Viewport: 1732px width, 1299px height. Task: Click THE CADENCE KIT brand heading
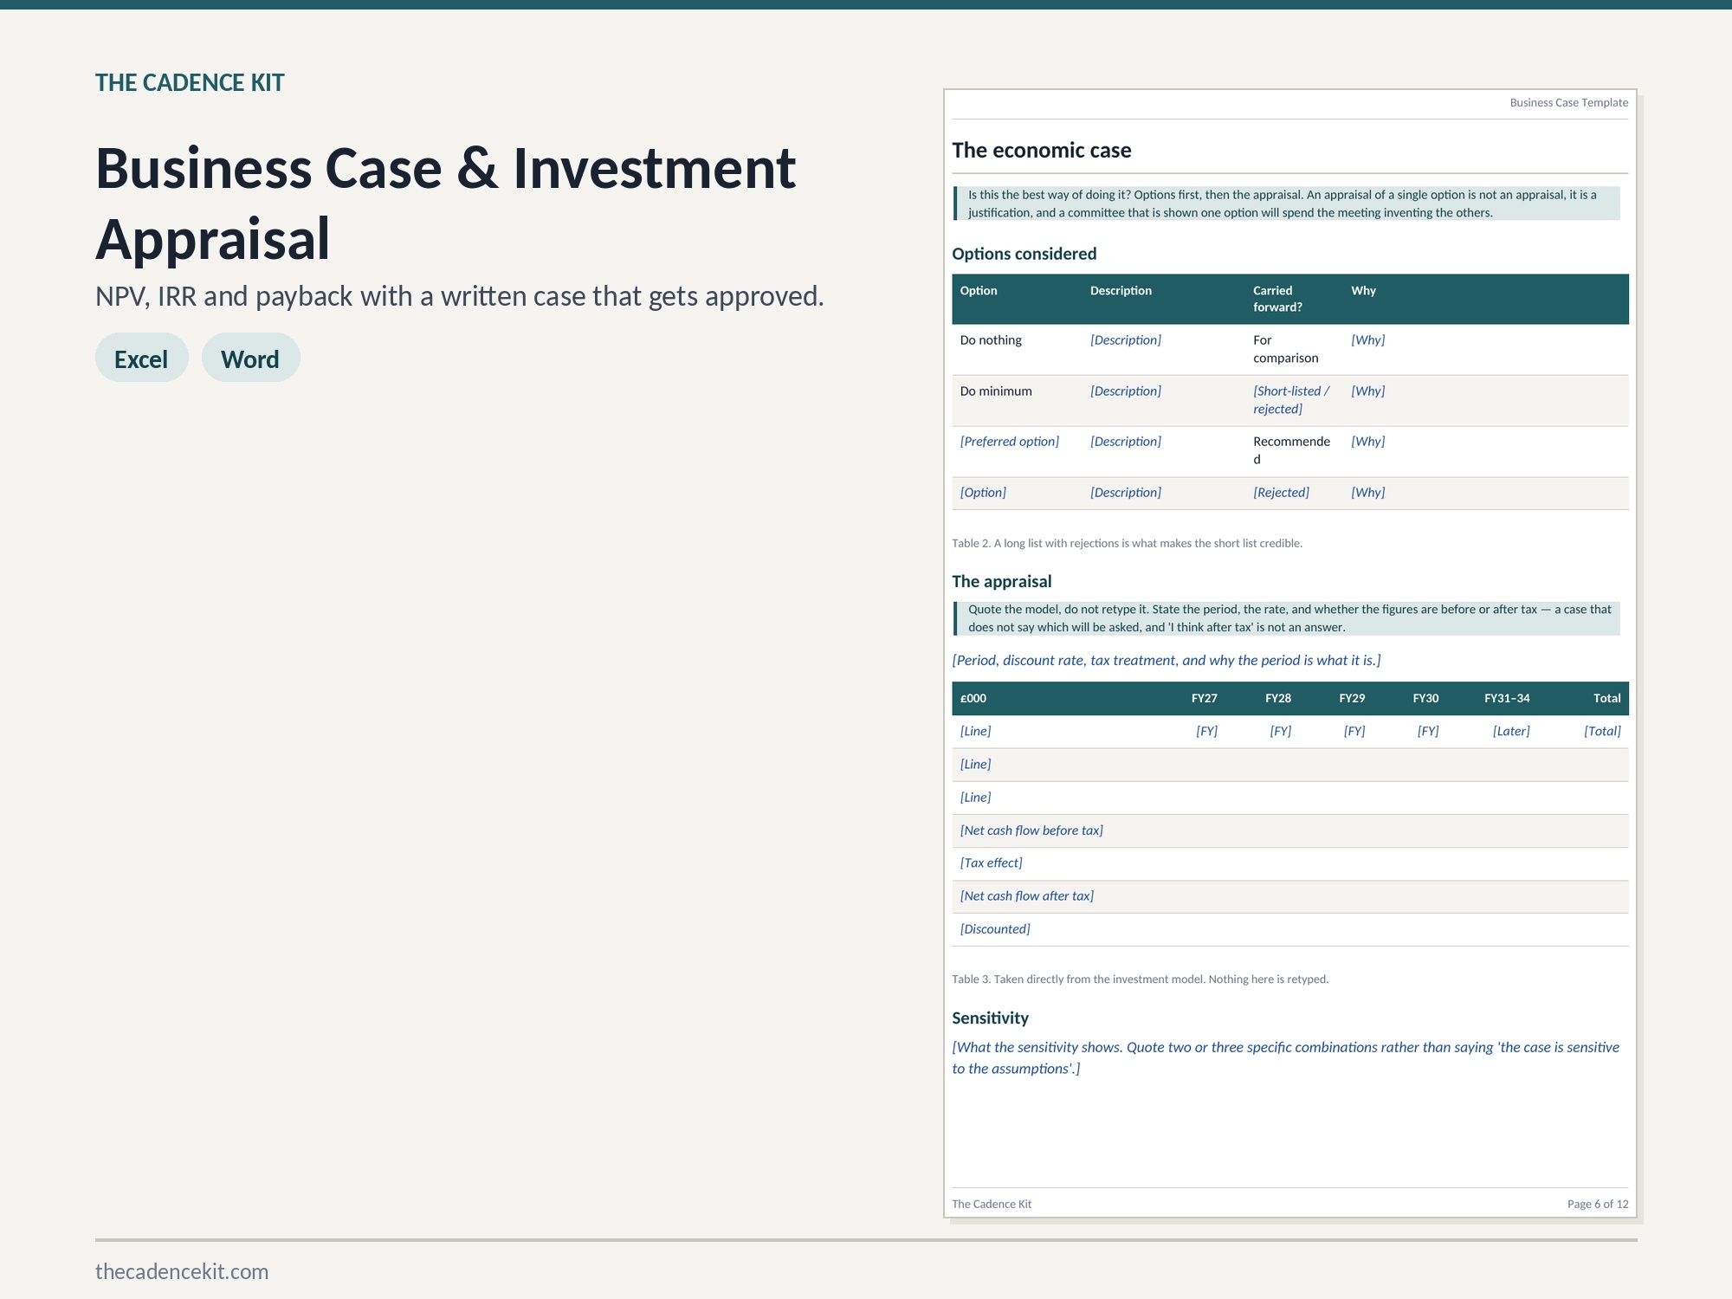coord(190,82)
